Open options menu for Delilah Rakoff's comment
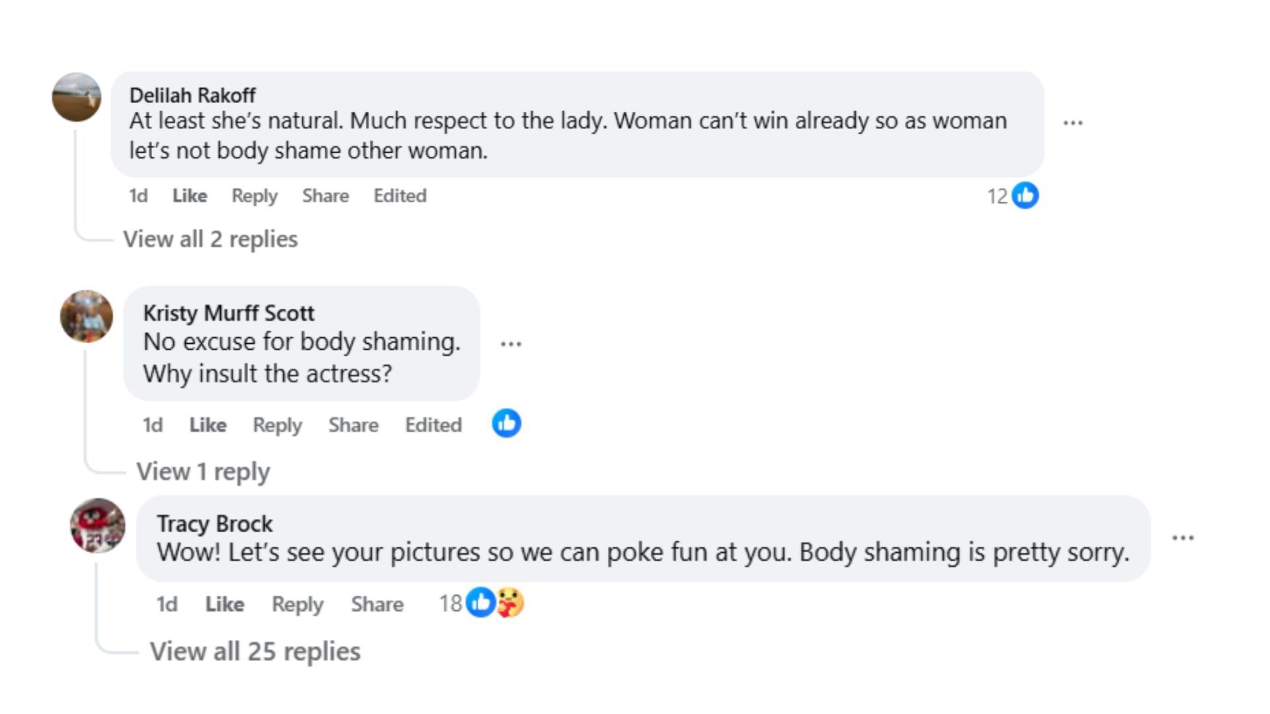1270x714 pixels. [x=1073, y=123]
